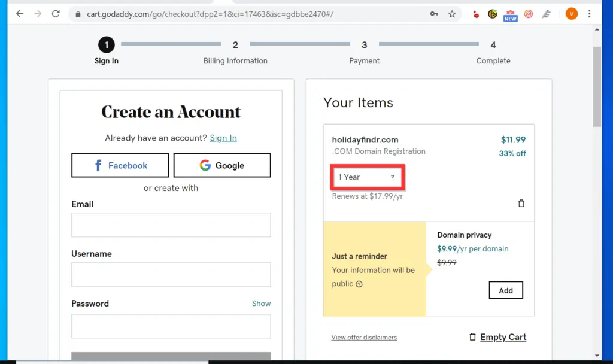Image resolution: width=613 pixels, height=364 pixels.
Task: Show the password text
Action: [261, 304]
